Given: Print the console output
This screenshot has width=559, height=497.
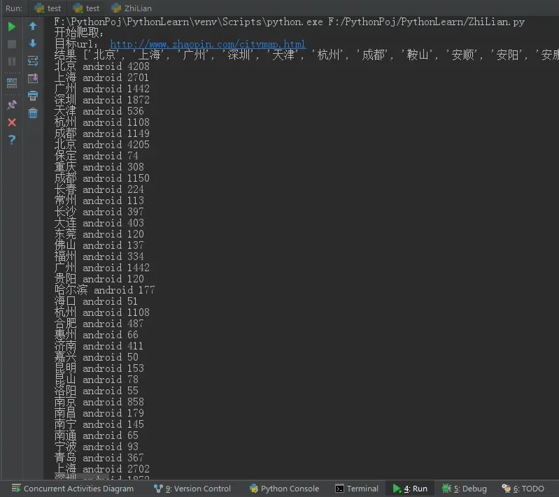Looking at the screenshot, I should coord(33,96).
